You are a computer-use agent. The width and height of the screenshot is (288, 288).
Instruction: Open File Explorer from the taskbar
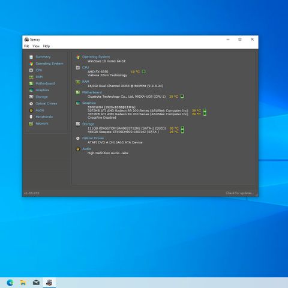click(x=23, y=283)
